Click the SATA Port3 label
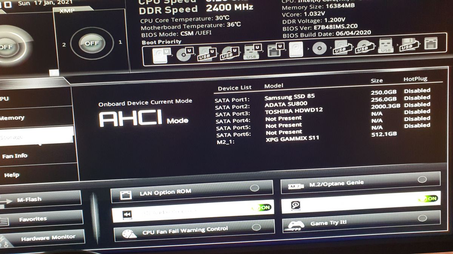Viewport: 453px width, 254px height. pyautogui.click(x=233, y=114)
